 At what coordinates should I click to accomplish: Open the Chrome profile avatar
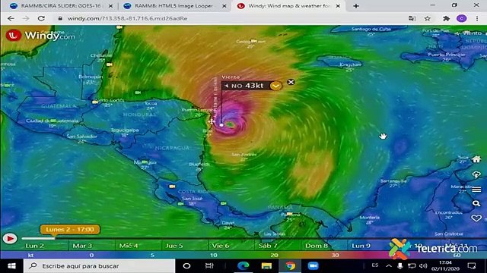(x=462, y=18)
